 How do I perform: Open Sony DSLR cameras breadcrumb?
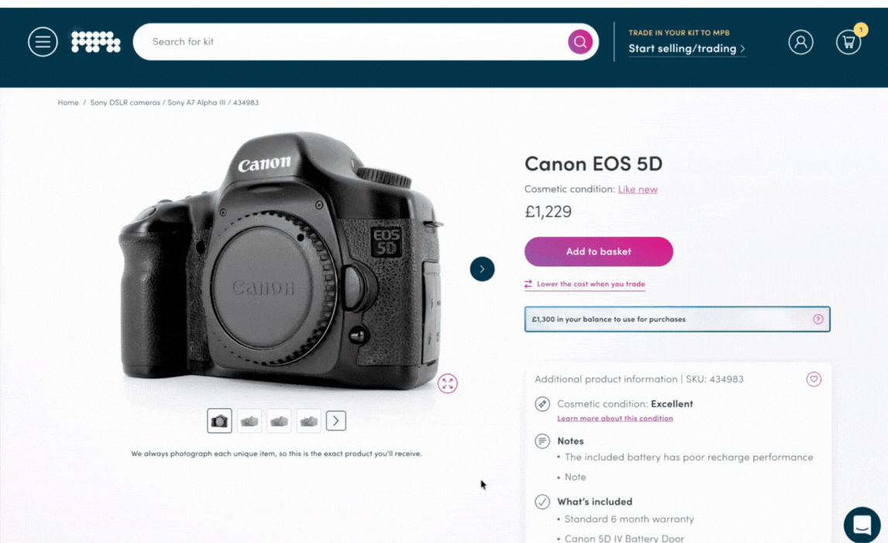(126, 102)
